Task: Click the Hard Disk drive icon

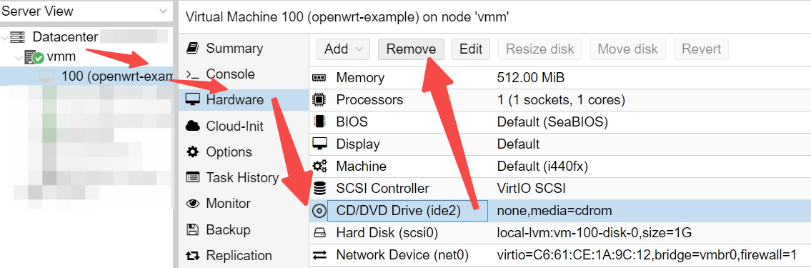Action: point(319,233)
